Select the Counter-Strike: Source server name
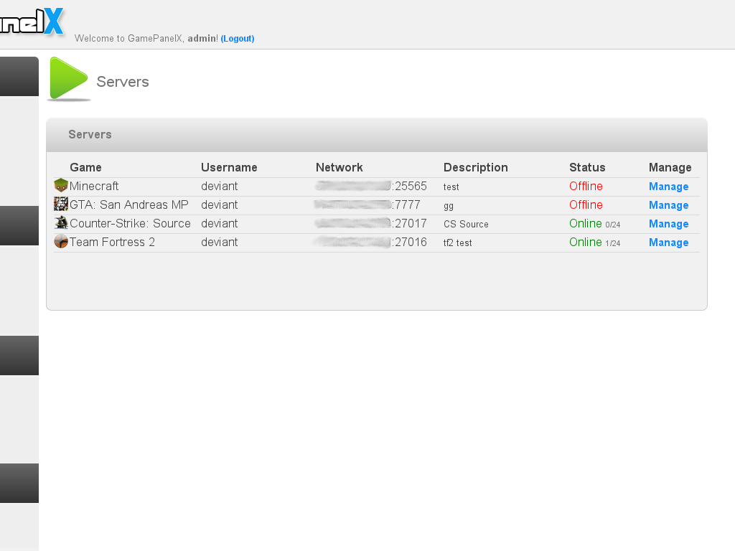The image size is (735, 551). [130, 224]
